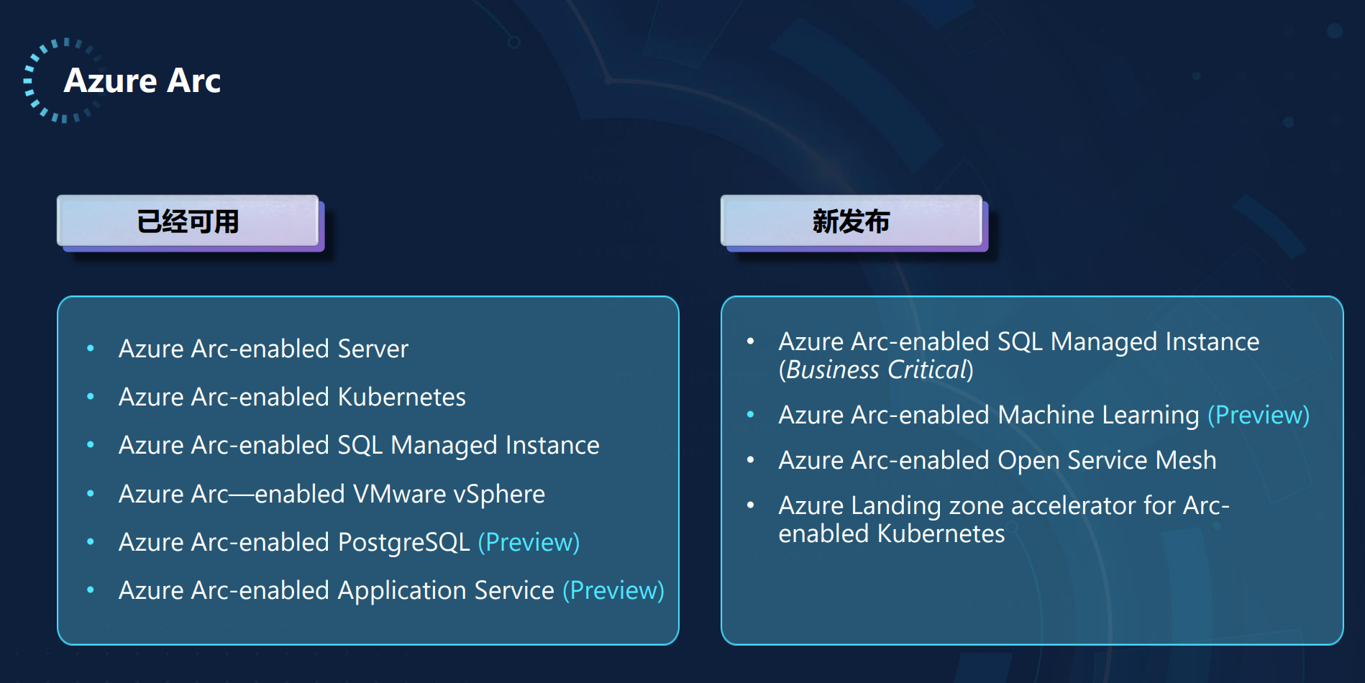The height and width of the screenshot is (683, 1365).
Task: Select 'Azure Arc-enabled Open Service Mesh' item
Action: 997,460
